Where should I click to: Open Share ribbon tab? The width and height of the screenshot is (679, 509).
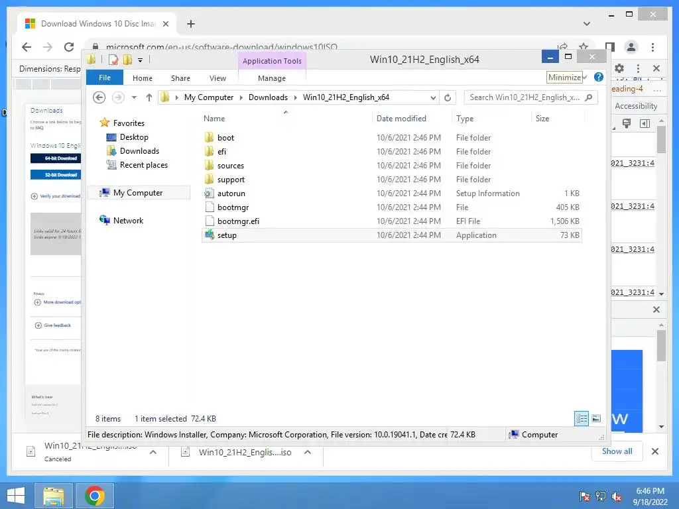(x=180, y=78)
